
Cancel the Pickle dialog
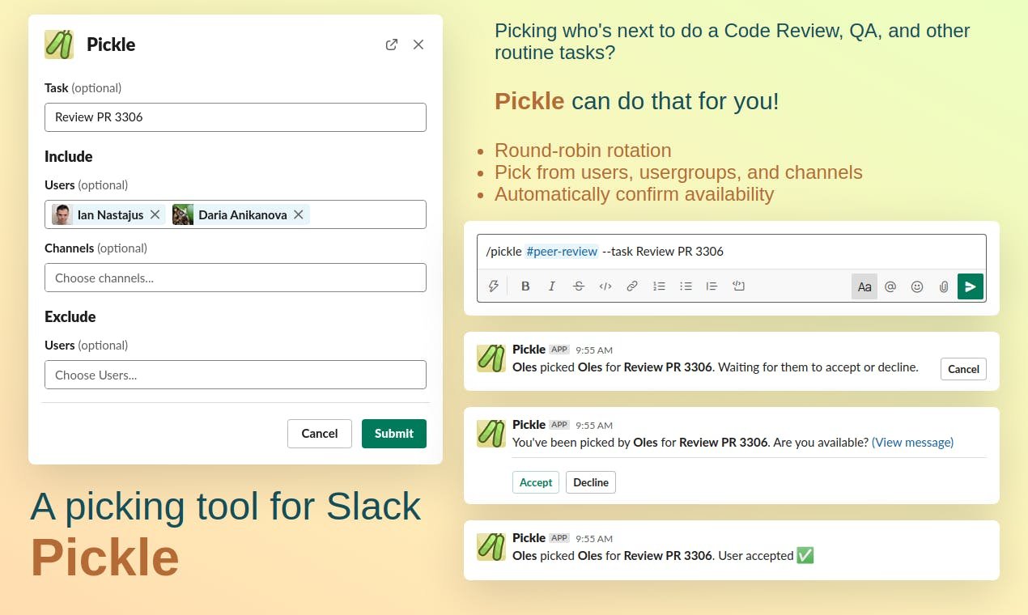[x=320, y=434]
